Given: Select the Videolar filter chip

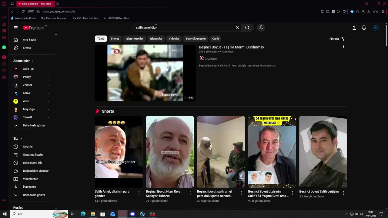Looking at the screenshot, I should pyautogui.click(x=174, y=39).
